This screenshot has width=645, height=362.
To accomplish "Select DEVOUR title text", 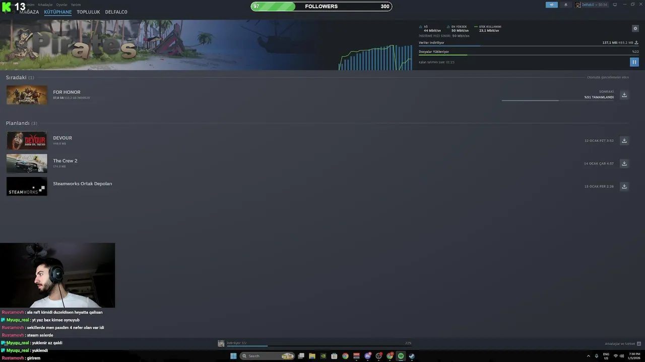I will (62, 138).
